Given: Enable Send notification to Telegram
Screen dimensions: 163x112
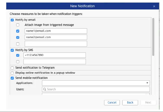Looking at the screenshot, I should click(x=12, y=68).
